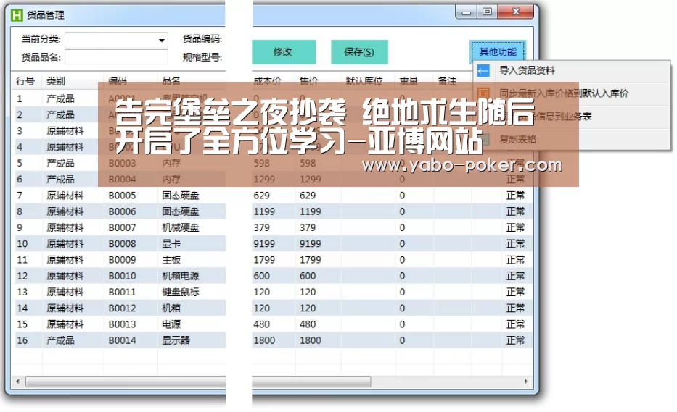Select code cell B0007

point(122,227)
